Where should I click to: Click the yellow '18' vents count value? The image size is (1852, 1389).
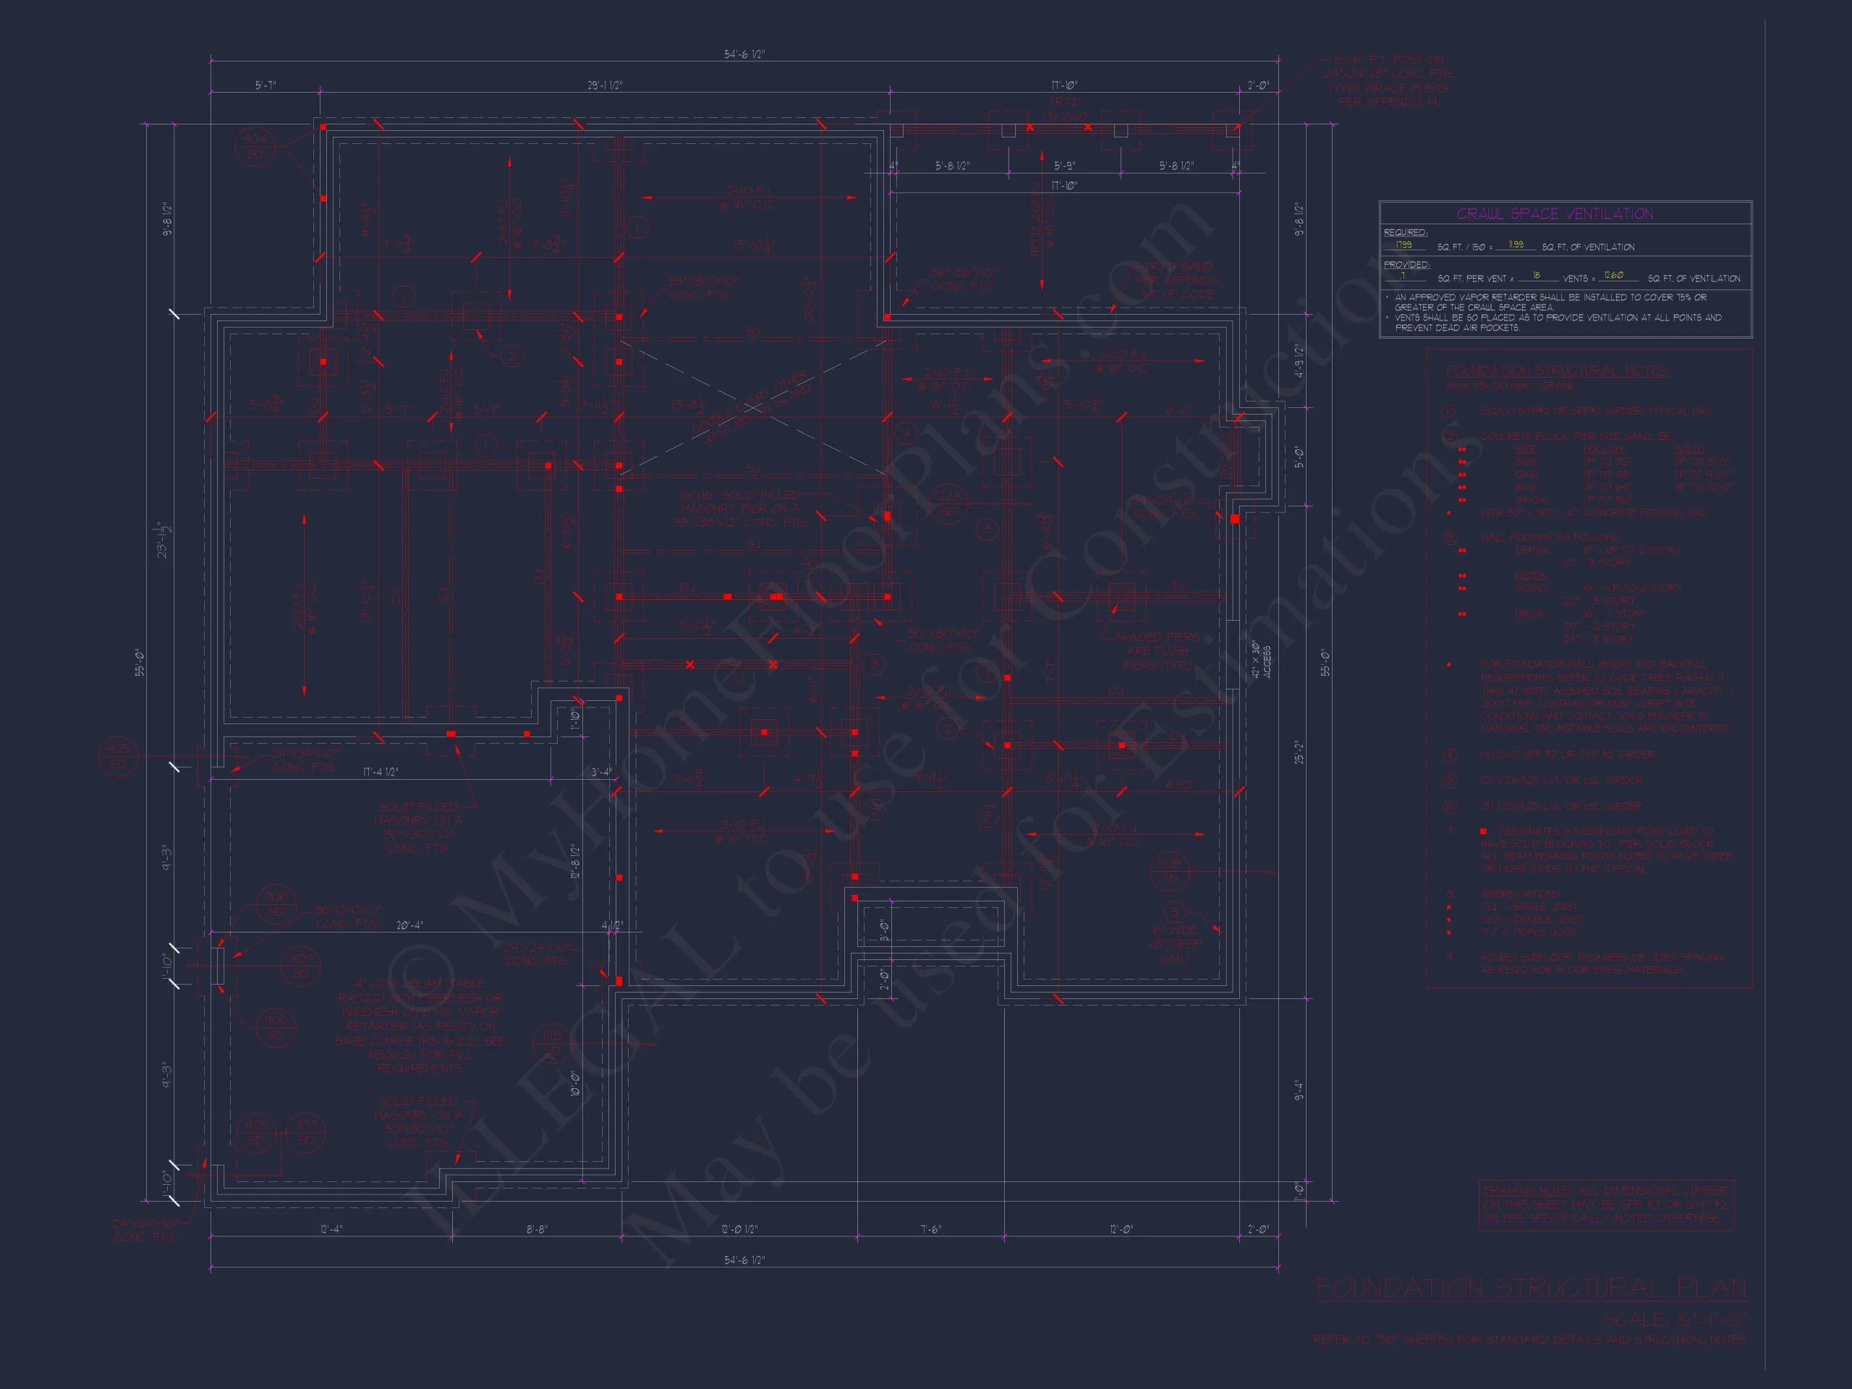tap(1537, 276)
